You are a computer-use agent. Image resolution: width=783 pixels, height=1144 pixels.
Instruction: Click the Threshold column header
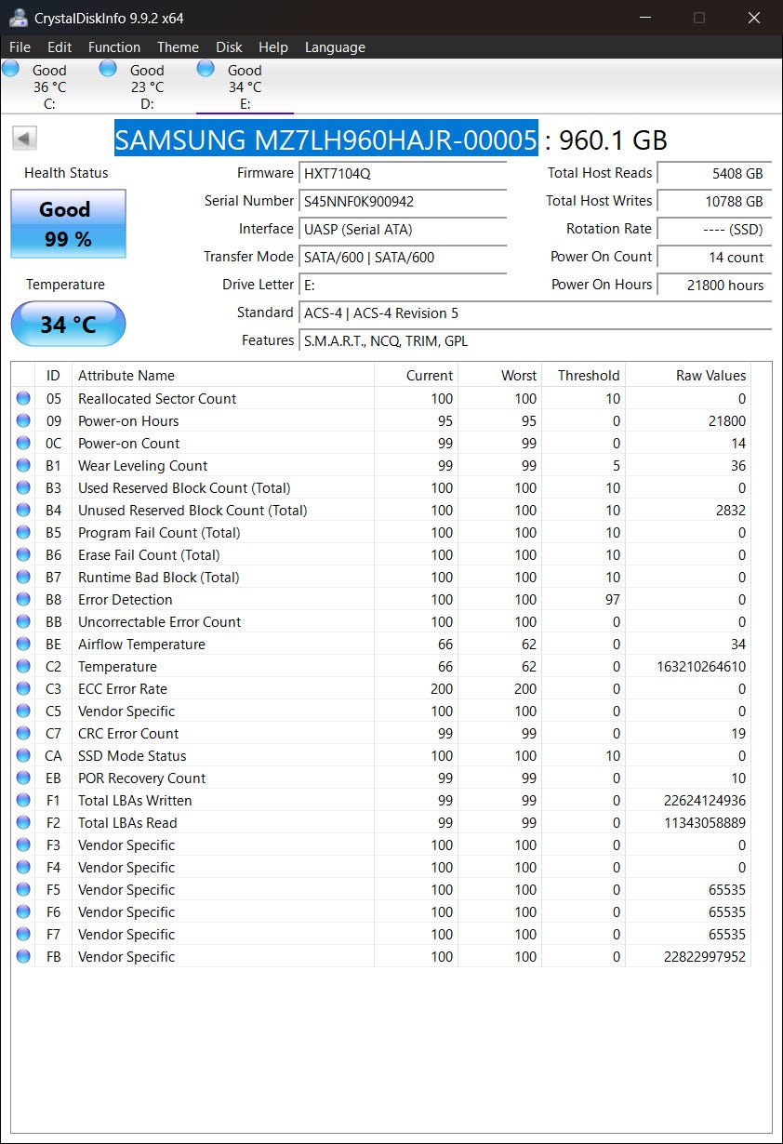tap(584, 376)
